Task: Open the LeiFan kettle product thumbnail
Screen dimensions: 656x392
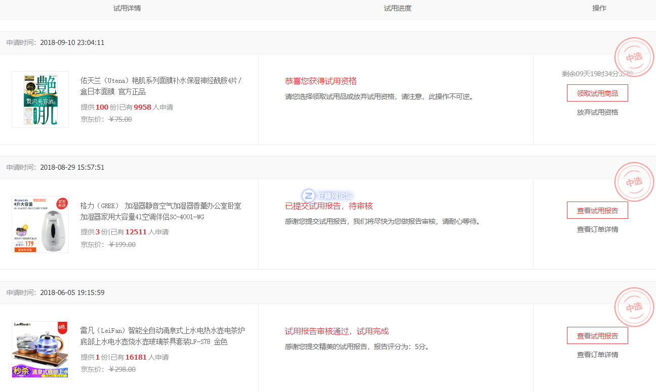Action: point(40,350)
